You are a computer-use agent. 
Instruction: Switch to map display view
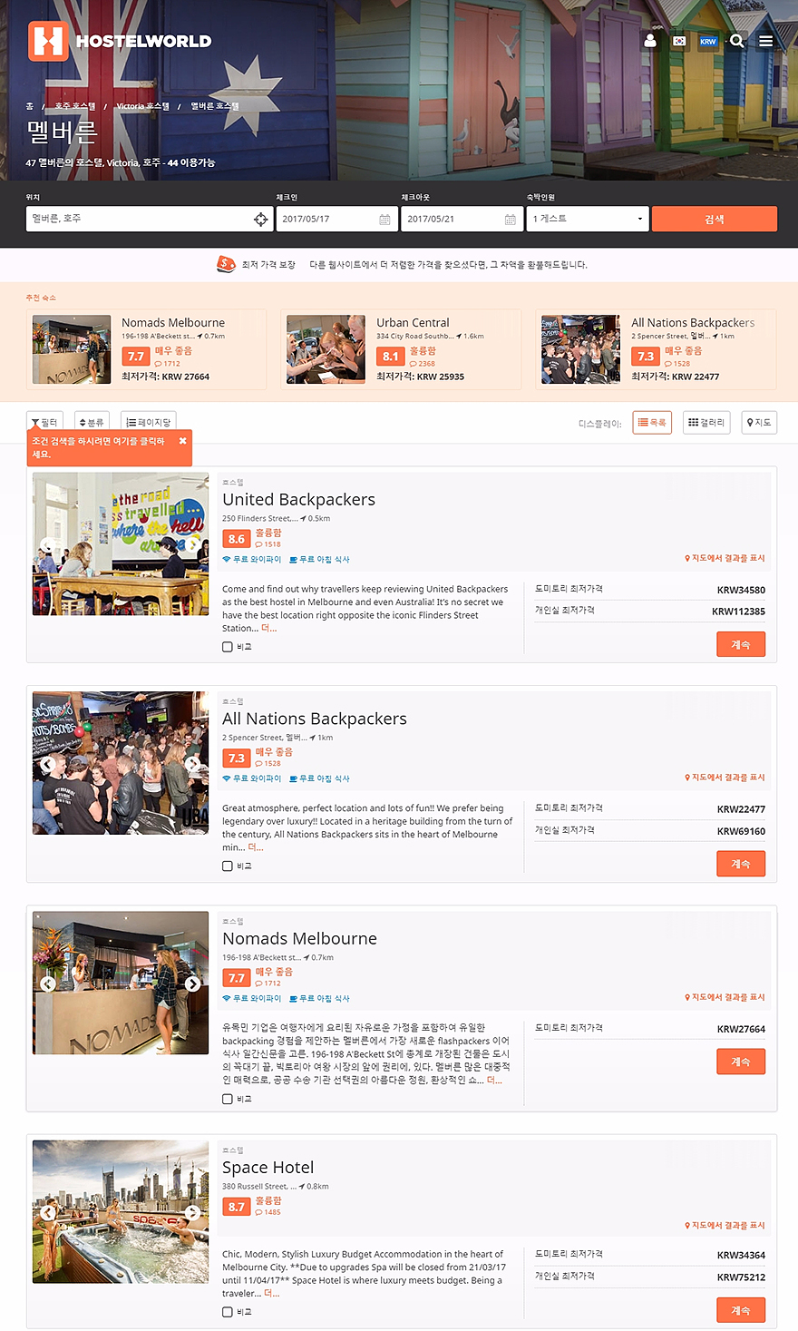click(759, 422)
